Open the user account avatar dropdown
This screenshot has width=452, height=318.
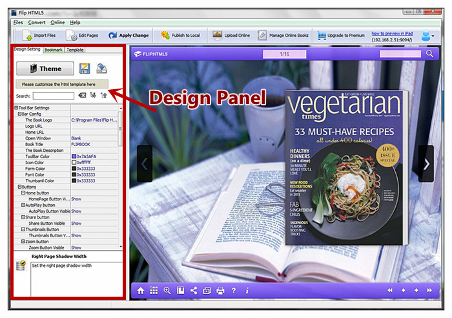[427, 36]
